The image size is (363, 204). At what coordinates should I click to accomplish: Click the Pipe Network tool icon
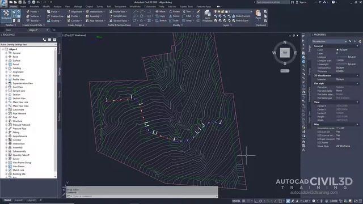pos(87,20)
